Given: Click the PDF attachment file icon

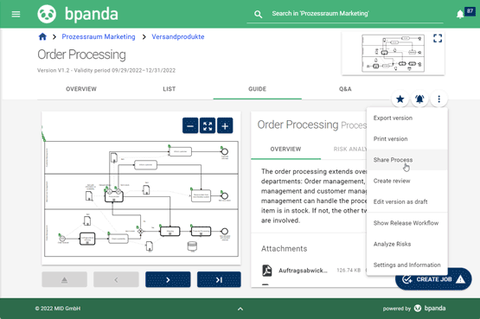Looking at the screenshot, I should coord(267,271).
